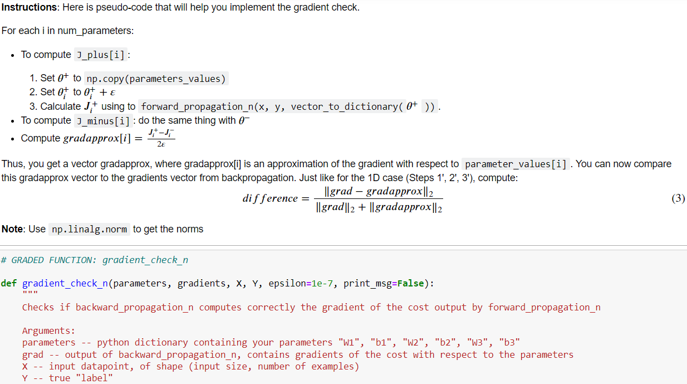Viewport: 687px width, 384px height.
Task: Click the "X -- input datapoint" docstring line
Action: (x=190, y=366)
